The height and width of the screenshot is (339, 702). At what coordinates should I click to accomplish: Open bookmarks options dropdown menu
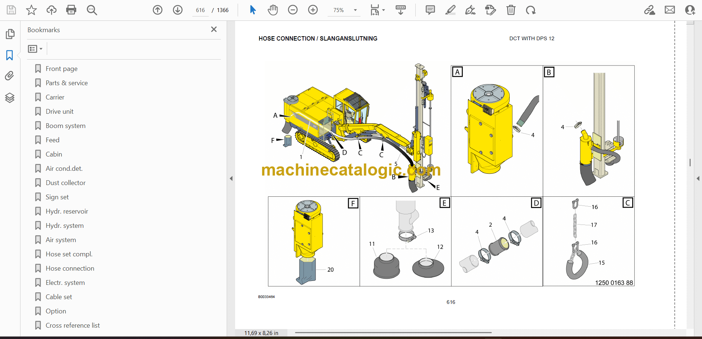35,49
